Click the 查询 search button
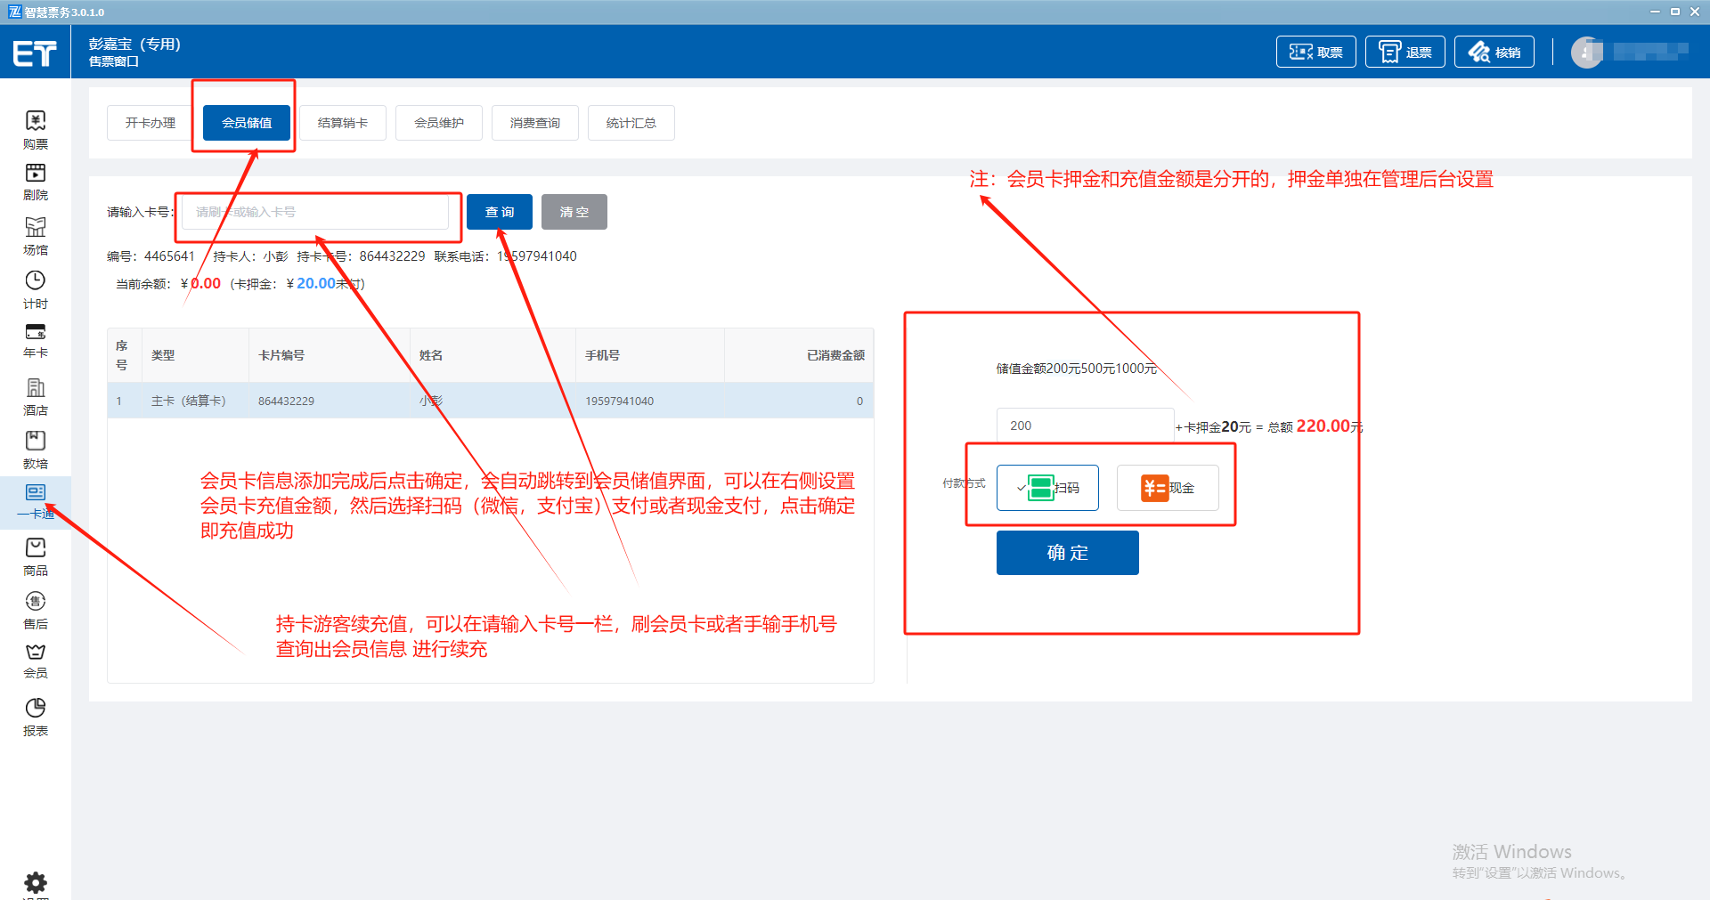This screenshot has width=1710, height=900. pos(500,212)
